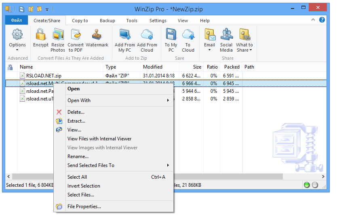This screenshot has width=337, height=215.
Task: Open the quick access toolbar customize arrow
Action: (x=47, y=9)
